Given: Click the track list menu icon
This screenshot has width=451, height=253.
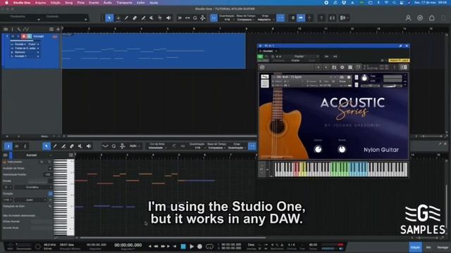Looking at the screenshot, I should pos(6,30).
